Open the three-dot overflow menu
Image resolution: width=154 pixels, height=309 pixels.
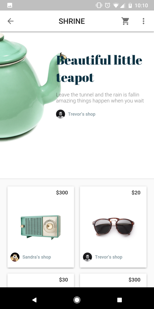point(143,21)
